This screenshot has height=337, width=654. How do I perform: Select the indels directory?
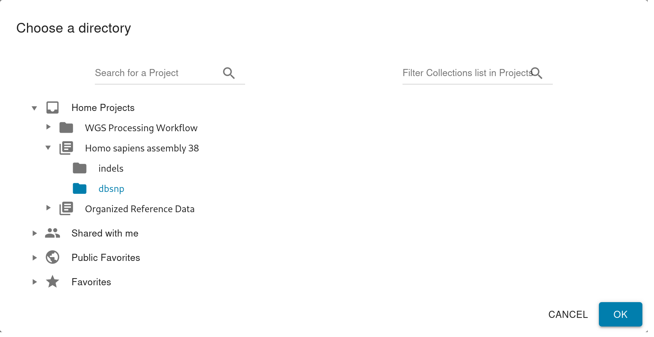click(111, 168)
